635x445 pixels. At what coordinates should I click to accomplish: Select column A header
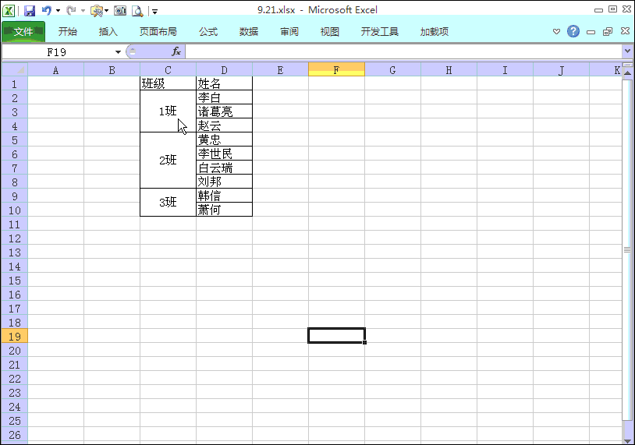click(x=55, y=70)
